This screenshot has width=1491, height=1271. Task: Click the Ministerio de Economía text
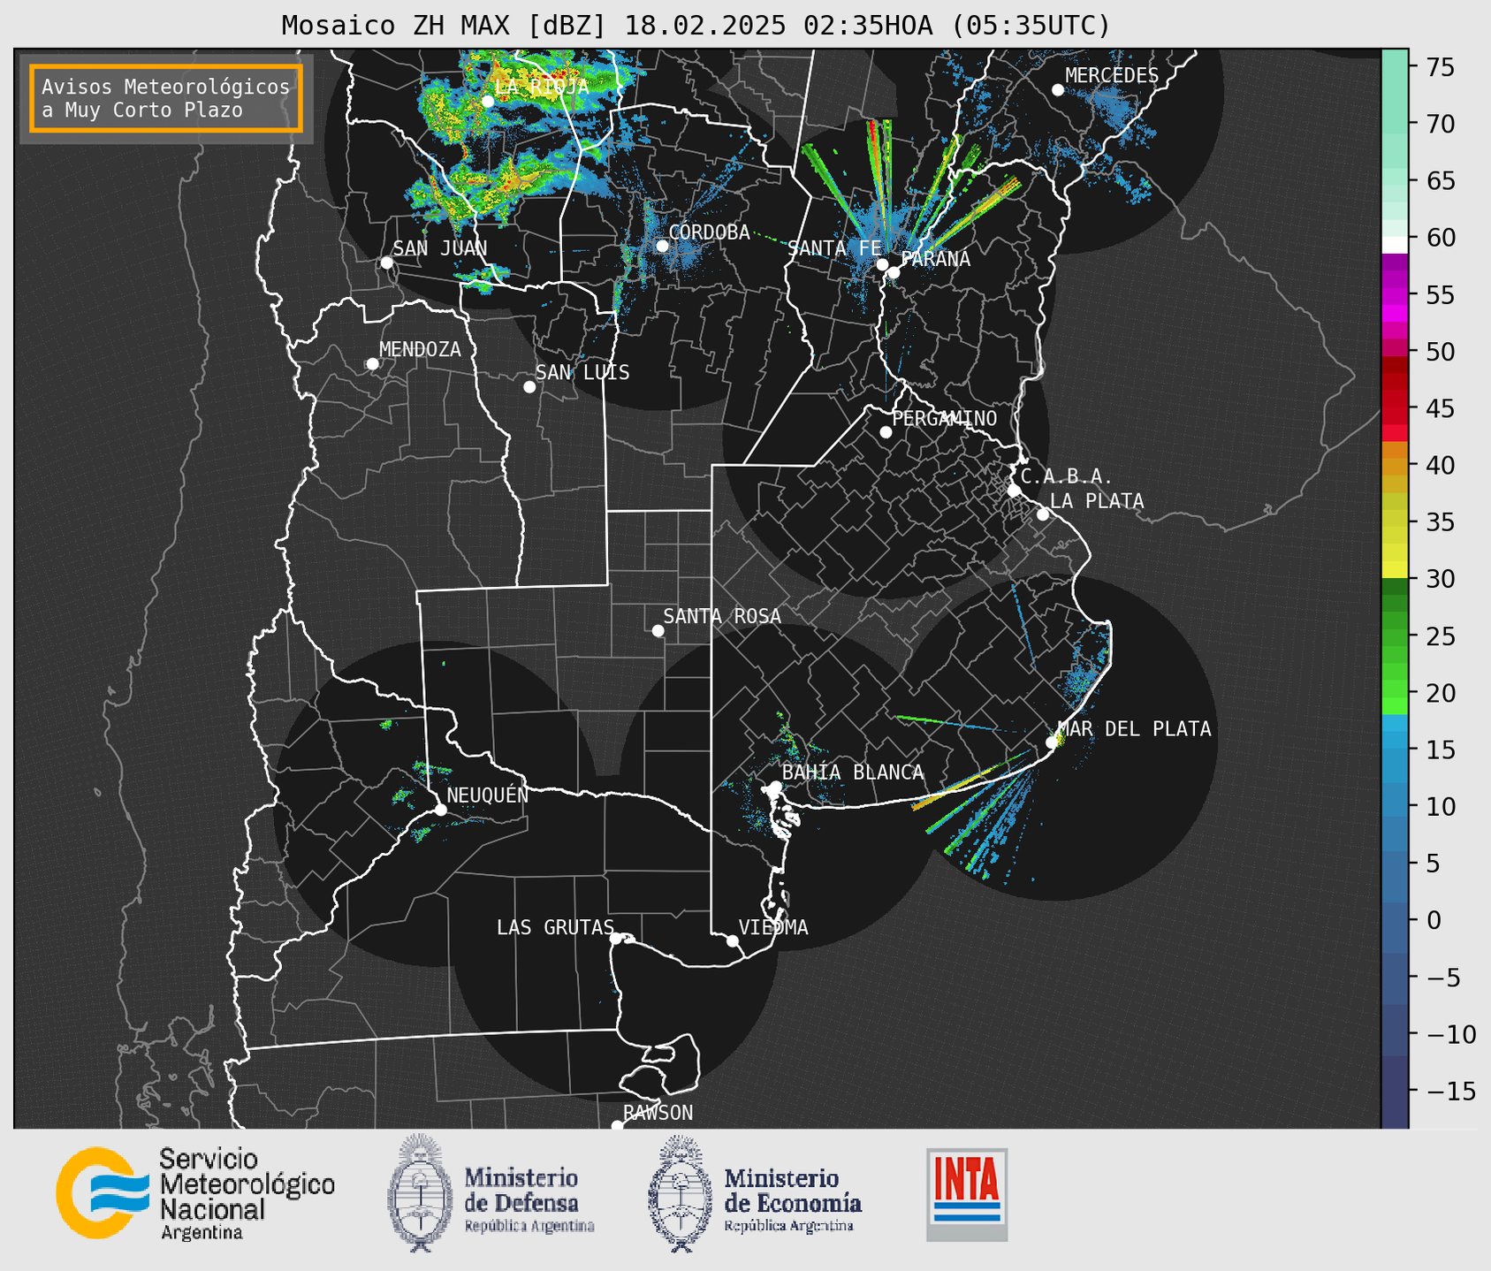click(792, 1199)
